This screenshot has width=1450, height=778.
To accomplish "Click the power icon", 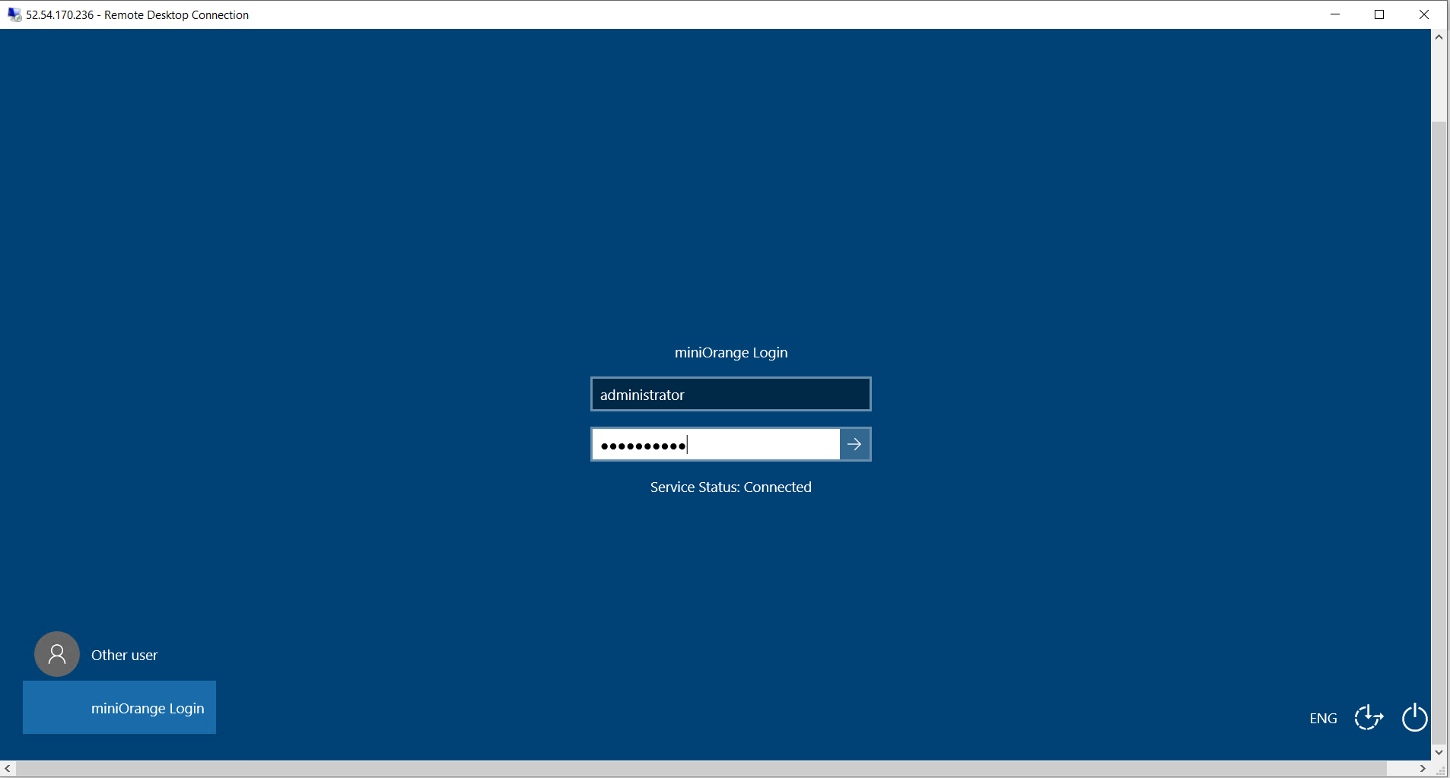I will point(1414,718).
